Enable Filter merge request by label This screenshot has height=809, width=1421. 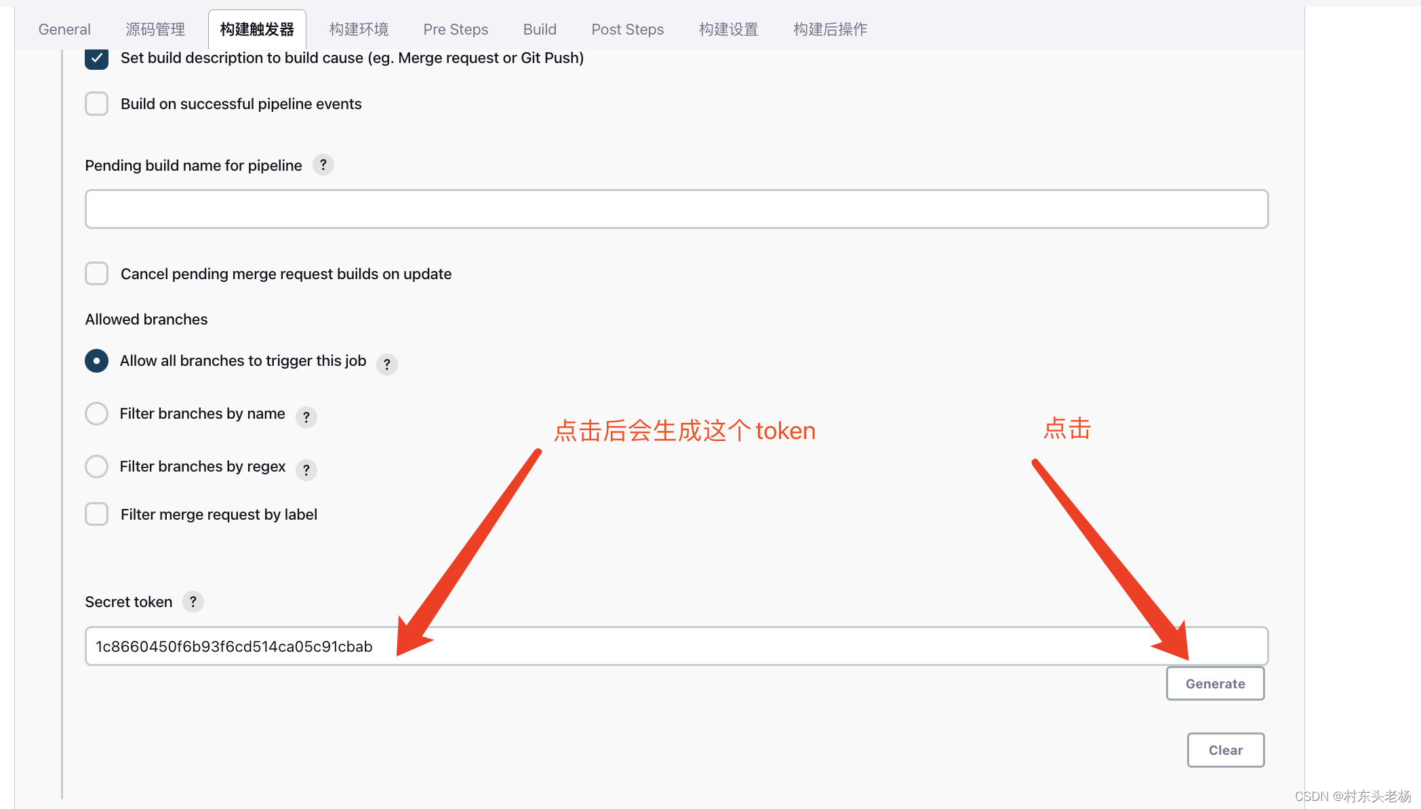click(96, 514)
